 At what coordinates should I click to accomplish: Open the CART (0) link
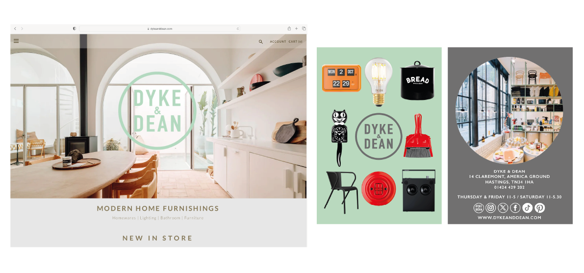[295, 42]
